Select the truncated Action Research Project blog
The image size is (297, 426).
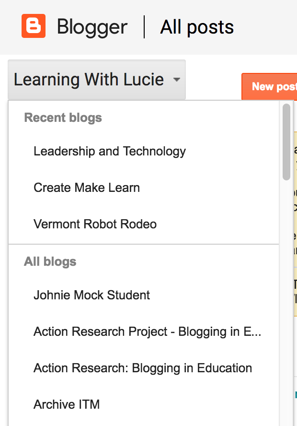147,331
